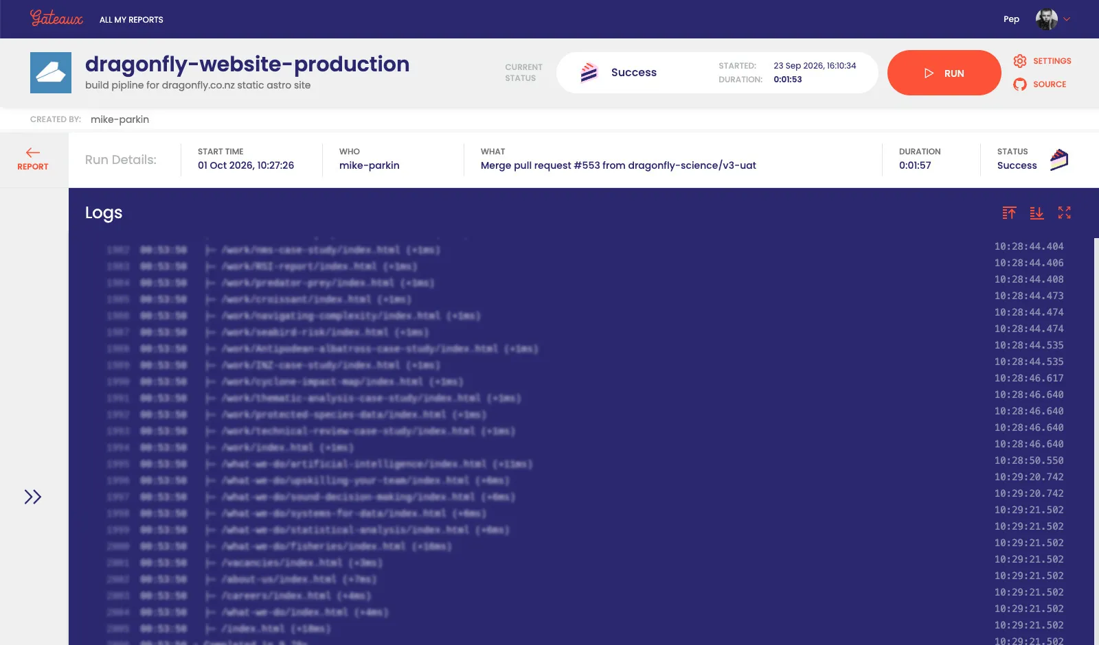Screen dimensions: 1099x645
Task: Select the project title dragonfly-website-production
Action: click(x=247, y=64)
